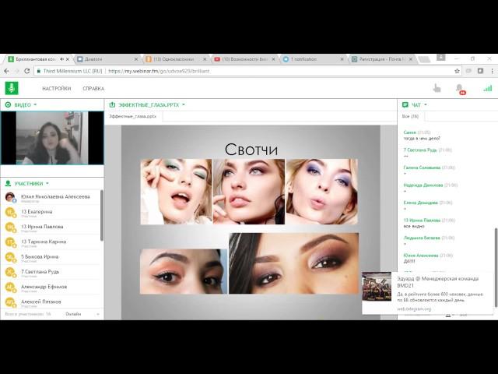Select the Эффектные_глаза.pptx tab
This screenshot has height=374, width=498.
point(133,116)
